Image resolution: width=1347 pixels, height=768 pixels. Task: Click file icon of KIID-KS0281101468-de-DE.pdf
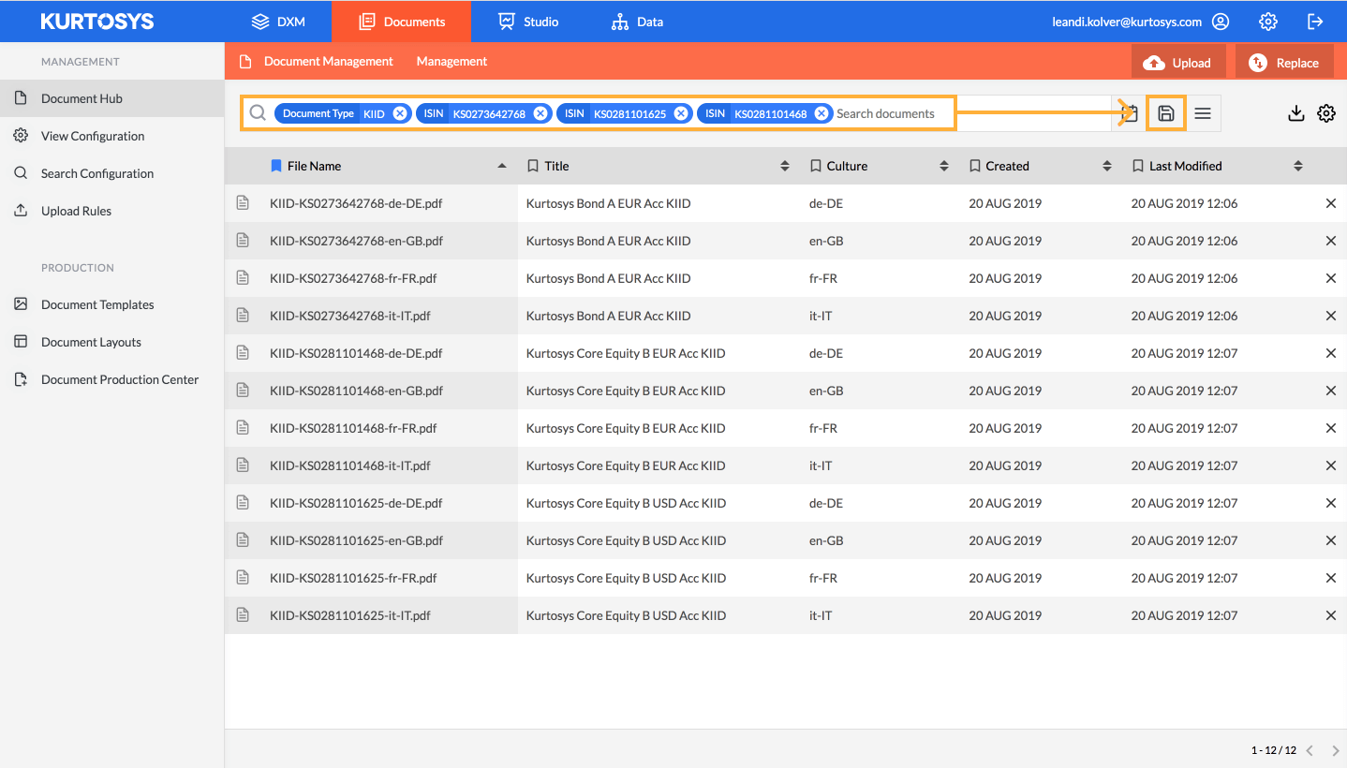point(243,352)
